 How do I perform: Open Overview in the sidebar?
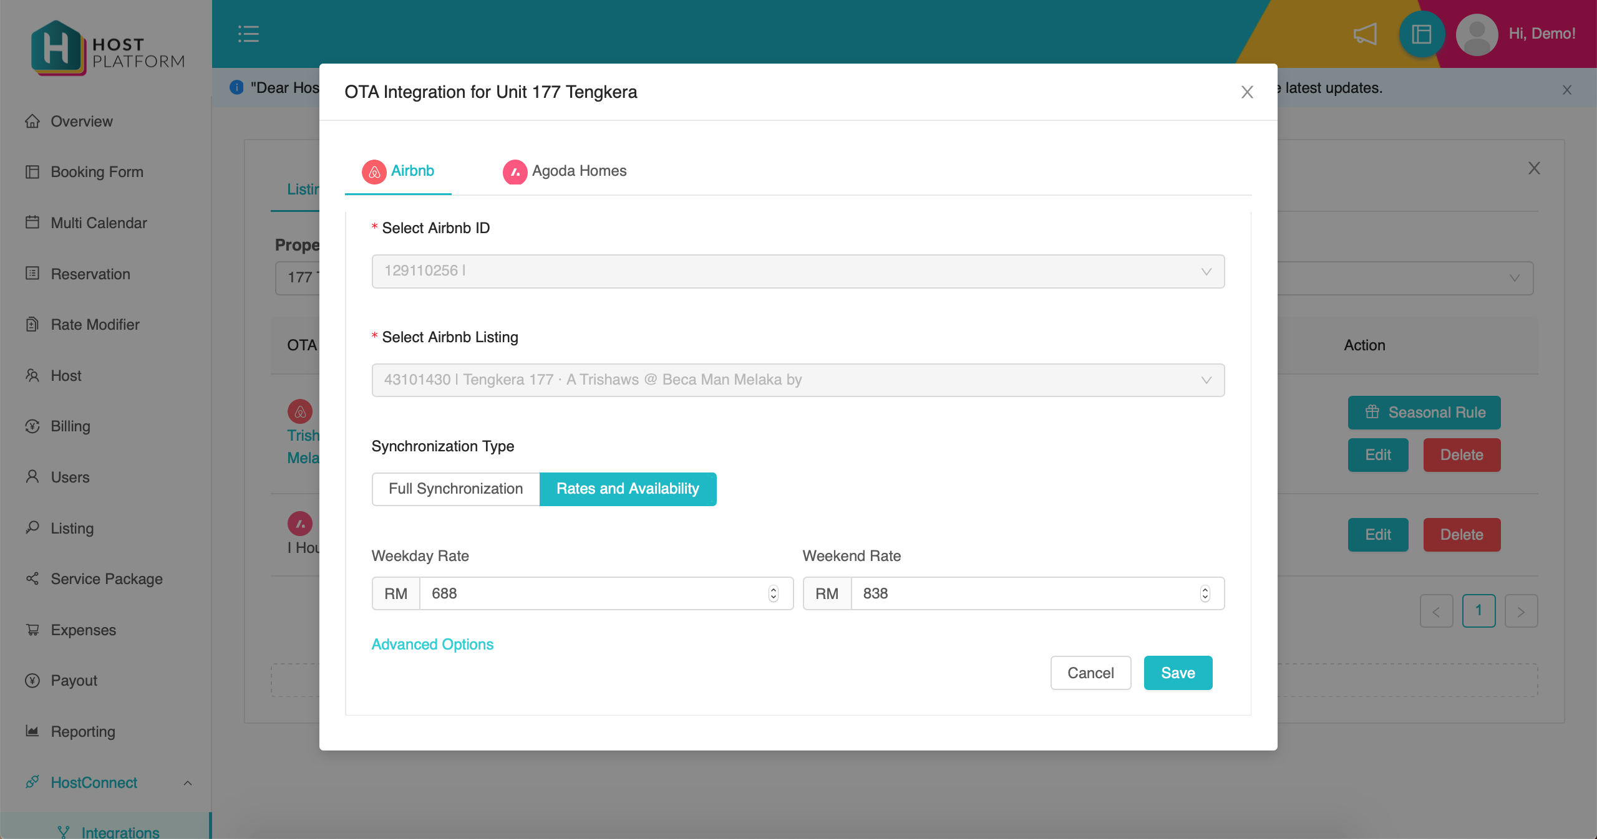(x=82, y=121)
